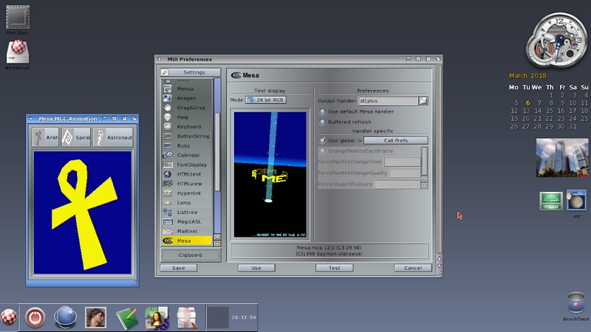Select the Spiral animation button
Screen dimensions: 591x332
(76, 137)
